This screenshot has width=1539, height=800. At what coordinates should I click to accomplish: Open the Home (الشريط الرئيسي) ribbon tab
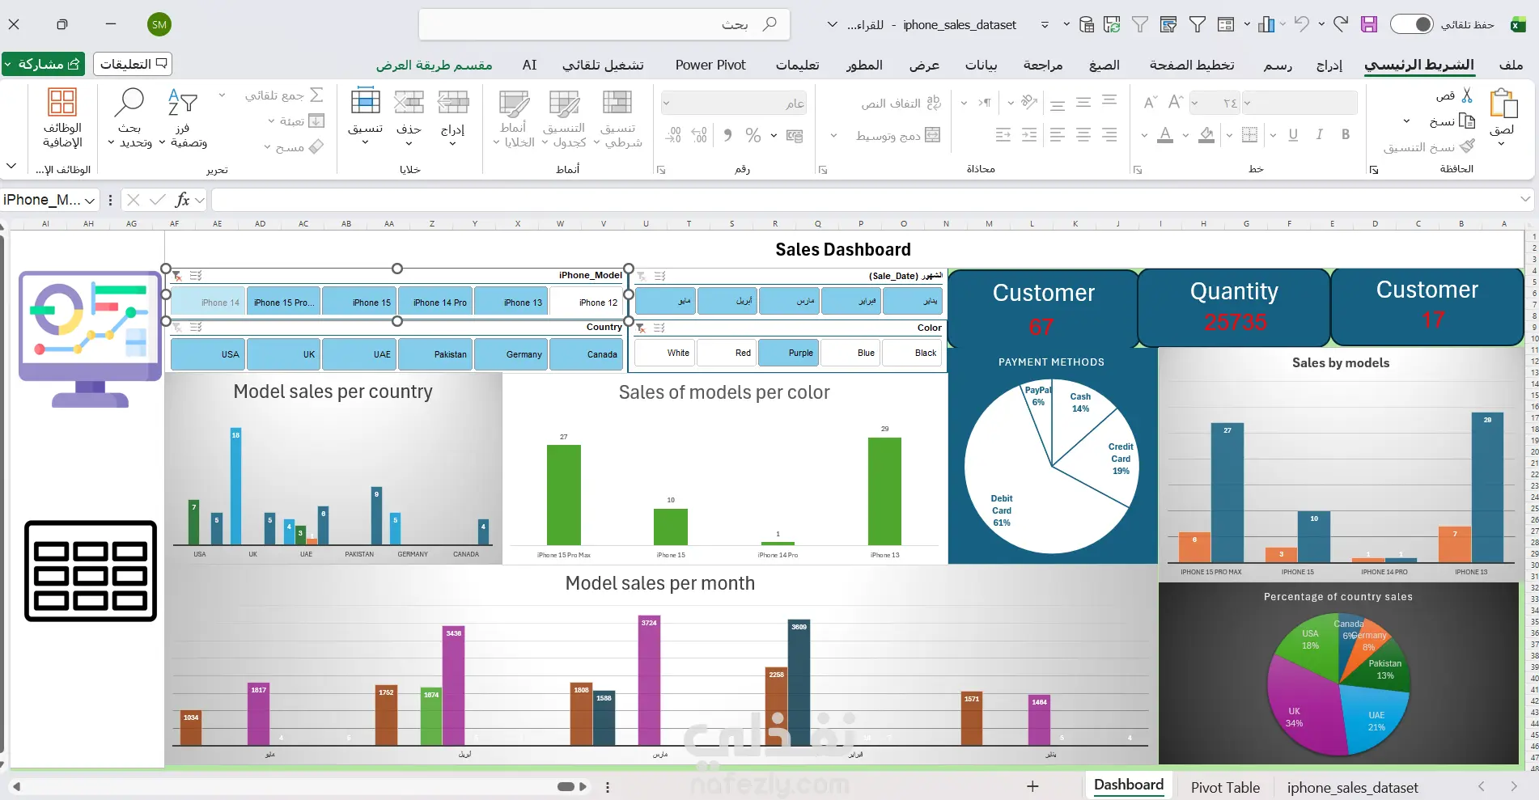coord(1419,65)
